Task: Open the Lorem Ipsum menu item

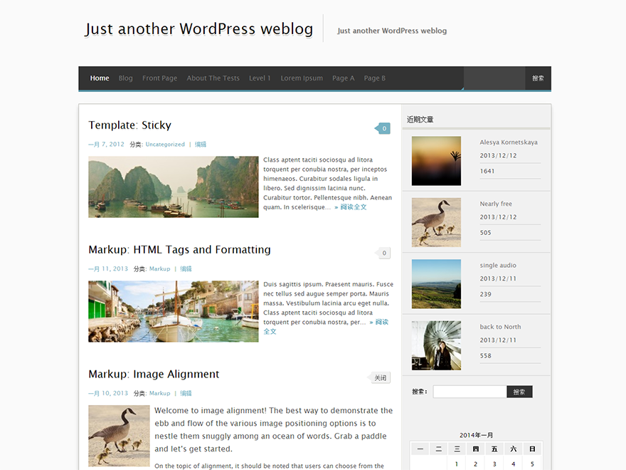Action: pyautogui.click(x=302, y=78)
